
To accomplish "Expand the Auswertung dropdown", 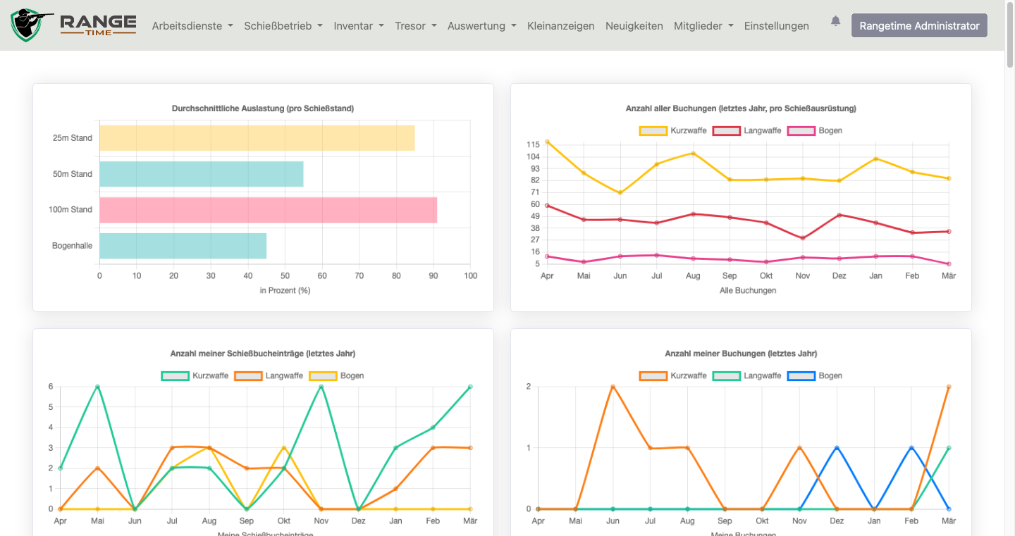I will point(481,26).
